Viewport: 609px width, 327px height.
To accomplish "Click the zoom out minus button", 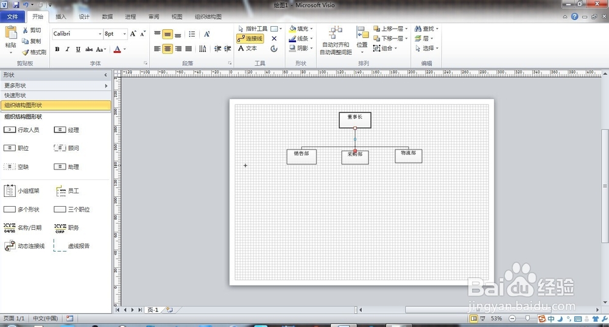I will coord(512,318).
